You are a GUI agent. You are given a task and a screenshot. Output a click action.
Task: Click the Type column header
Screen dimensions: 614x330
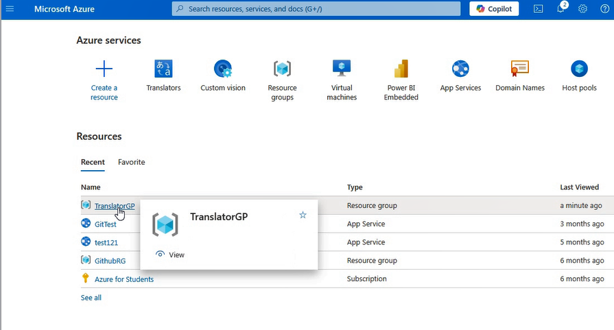tap(355, 187)
